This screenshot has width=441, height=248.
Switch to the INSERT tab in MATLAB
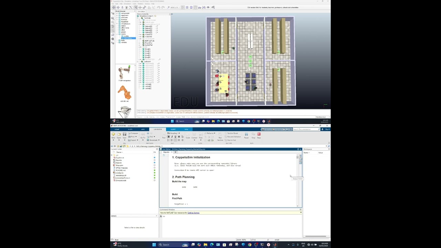173,130
